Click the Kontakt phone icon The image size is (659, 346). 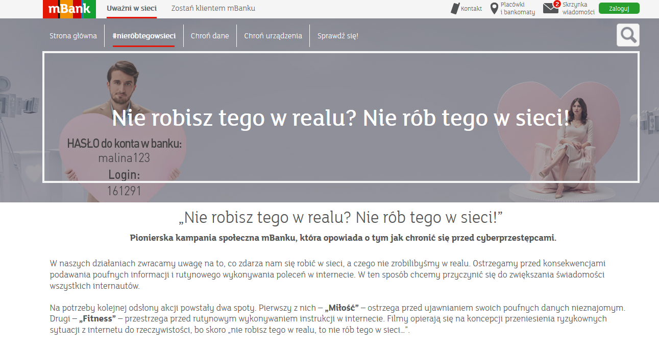point(455,9)
